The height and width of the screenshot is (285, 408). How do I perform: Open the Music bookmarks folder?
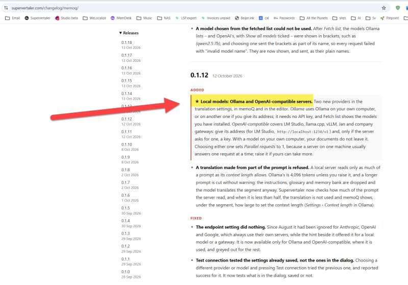coord(144,18)
